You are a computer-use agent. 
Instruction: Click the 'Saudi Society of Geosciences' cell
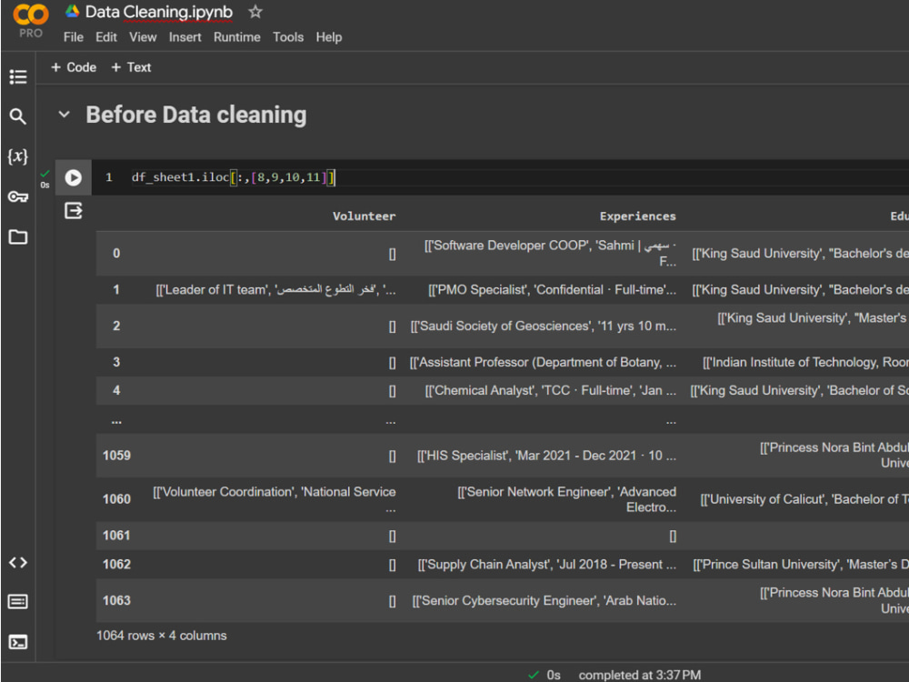pyautogui.click(x=544, y=326)
